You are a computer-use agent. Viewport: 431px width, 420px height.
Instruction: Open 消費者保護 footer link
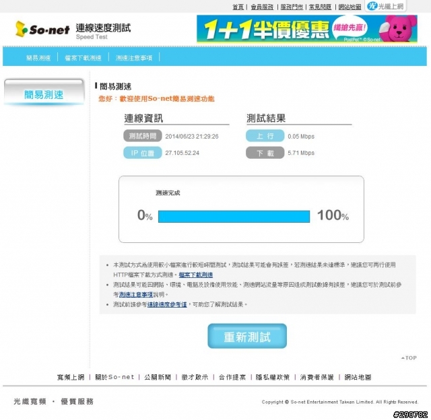point(317,377)
